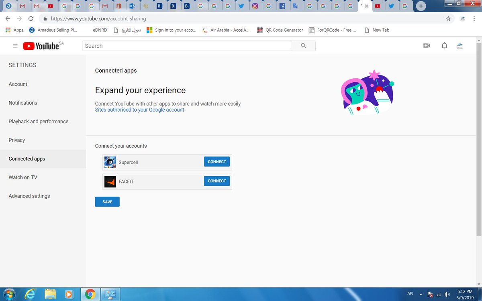Screen dimensions: 482x301
Task: Connect the Supercell account
Action: pyautogui.click(x=217, y=162)
